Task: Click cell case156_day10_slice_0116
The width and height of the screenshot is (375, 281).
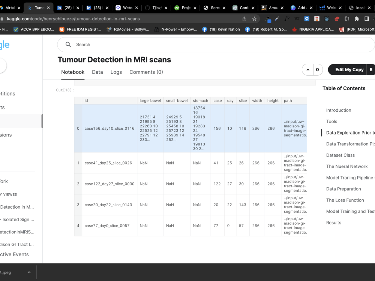Action: (x=109, y=128)
